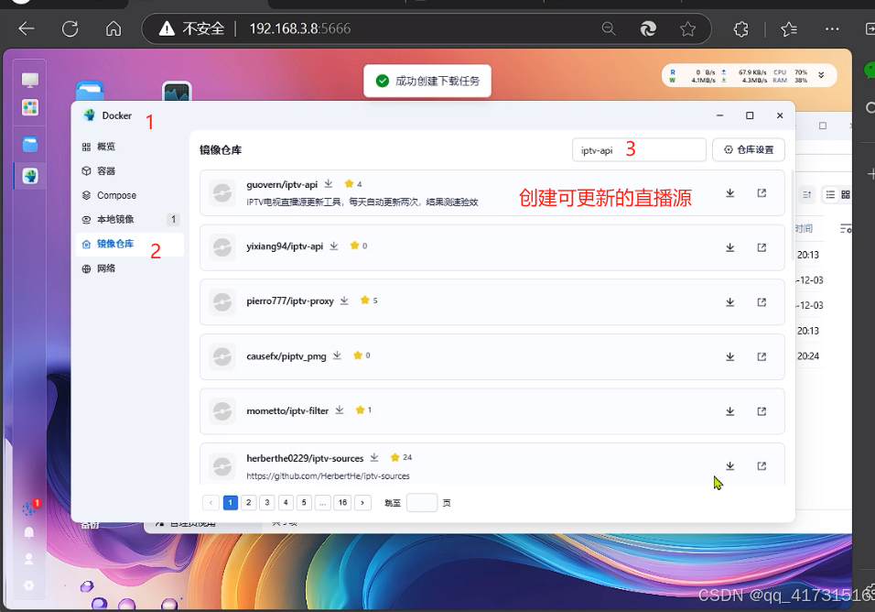Open file manager icon in NAS dock
Screen dimensions: 875x612
point(30,145)
